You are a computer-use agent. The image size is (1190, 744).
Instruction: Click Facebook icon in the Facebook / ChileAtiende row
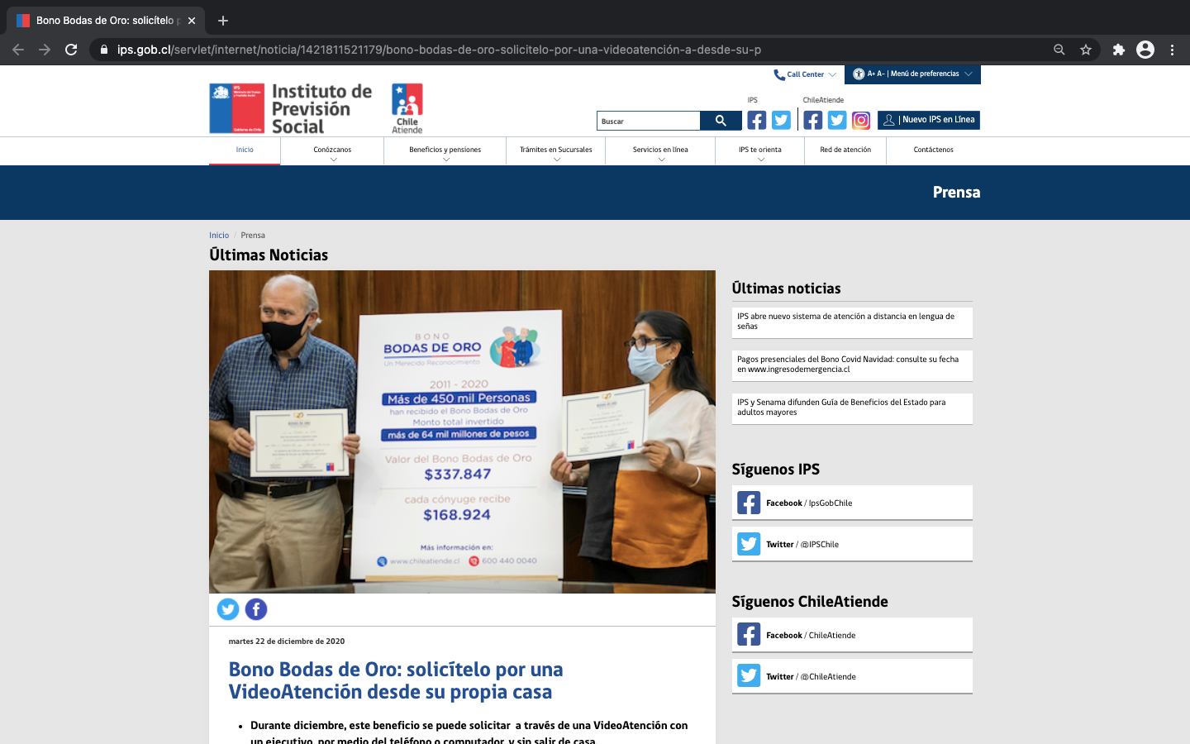[x=749, y=635]
